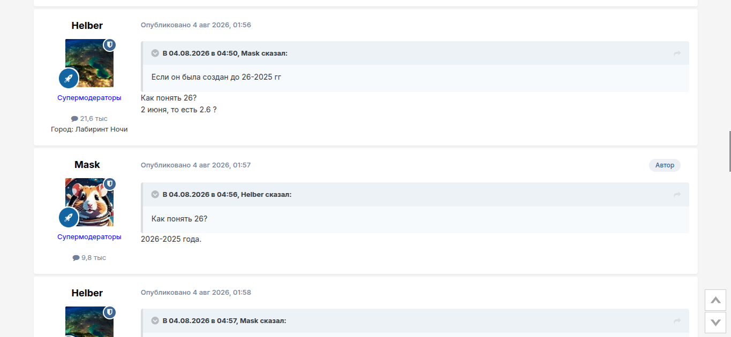Click the page vertical scrollbar thumb
This screenshot has width=731, height=337.
(729, 151)
